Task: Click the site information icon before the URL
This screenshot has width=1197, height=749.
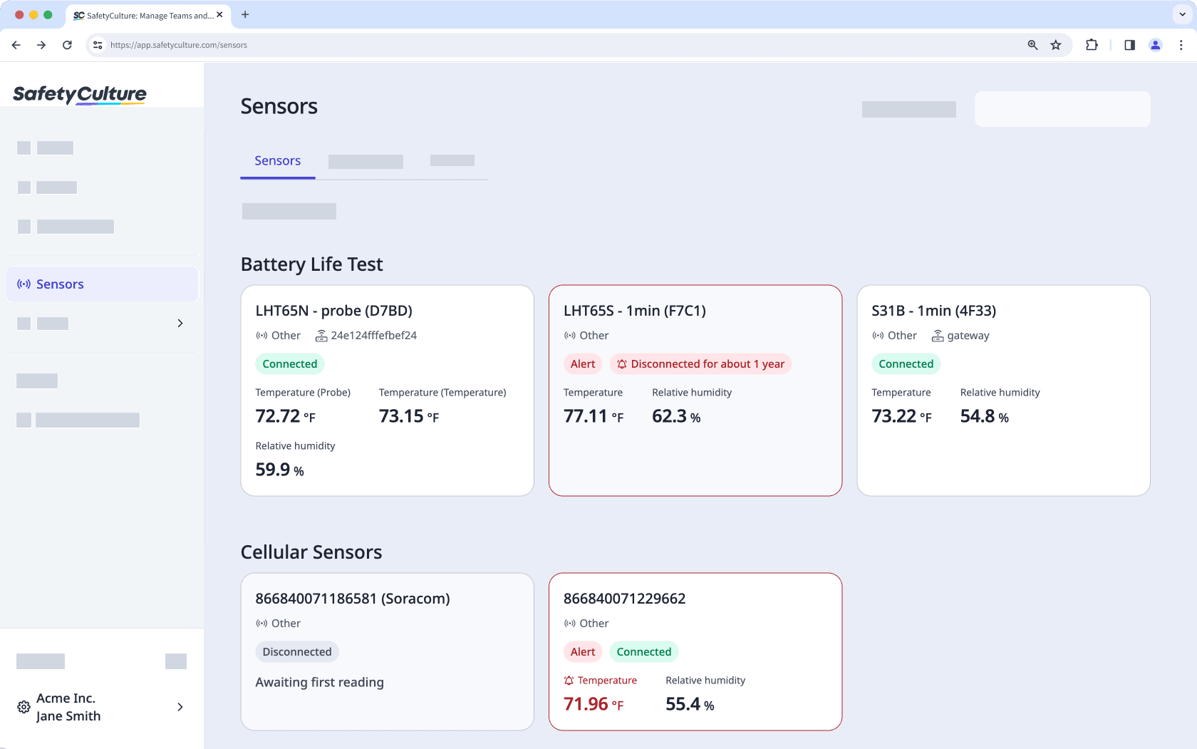Action: (98, 45)
